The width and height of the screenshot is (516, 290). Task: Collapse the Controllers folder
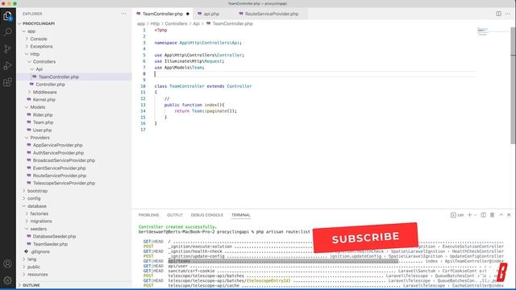coord(44,61)
